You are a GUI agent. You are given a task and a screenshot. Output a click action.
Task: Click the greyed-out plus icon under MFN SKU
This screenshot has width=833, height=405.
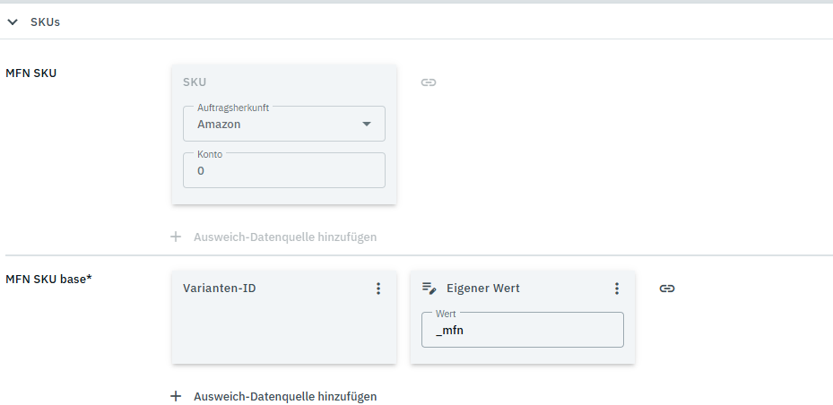point(176,237)
